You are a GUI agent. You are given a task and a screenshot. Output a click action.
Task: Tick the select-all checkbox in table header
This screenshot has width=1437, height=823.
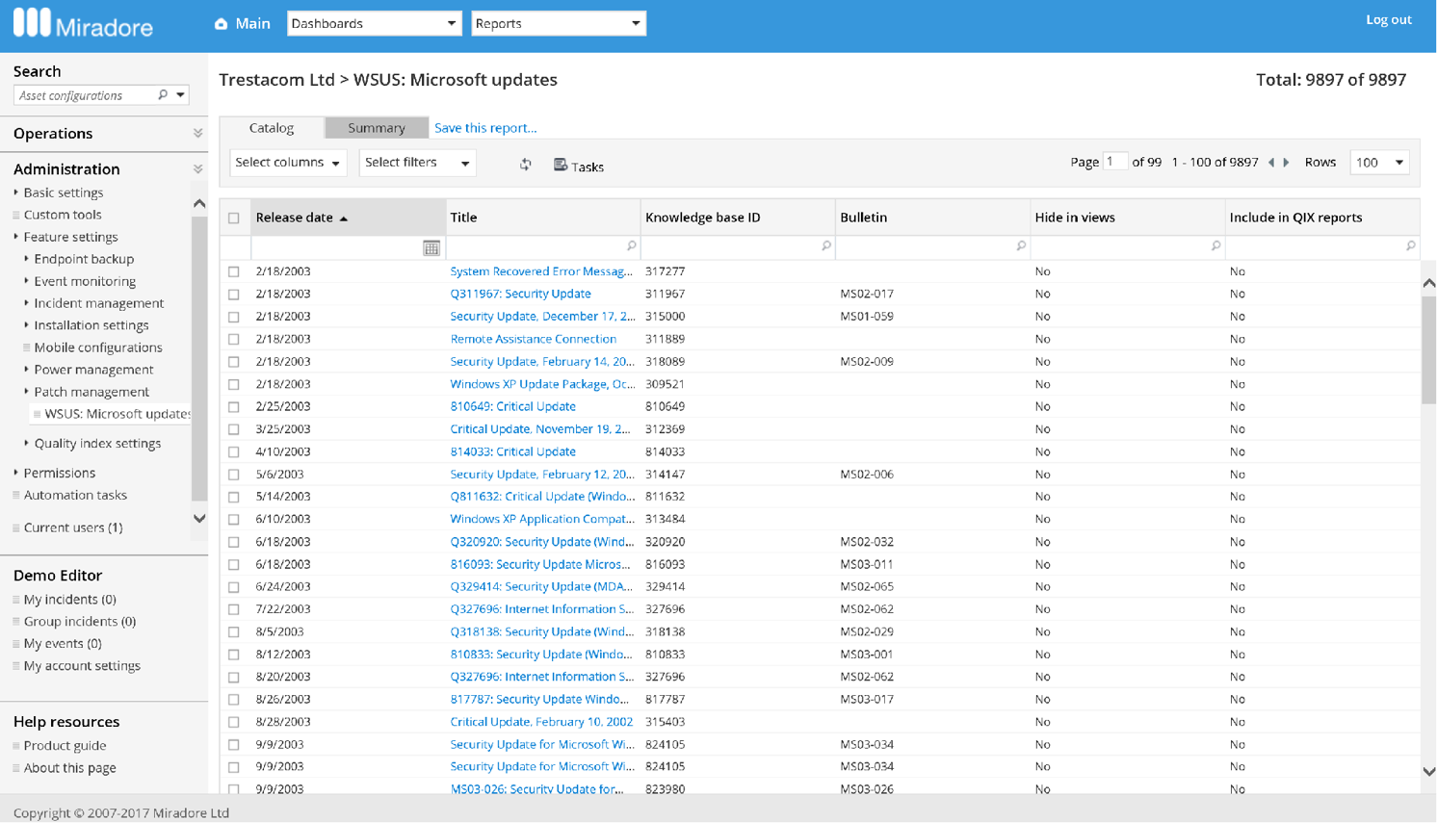(234, 219)
